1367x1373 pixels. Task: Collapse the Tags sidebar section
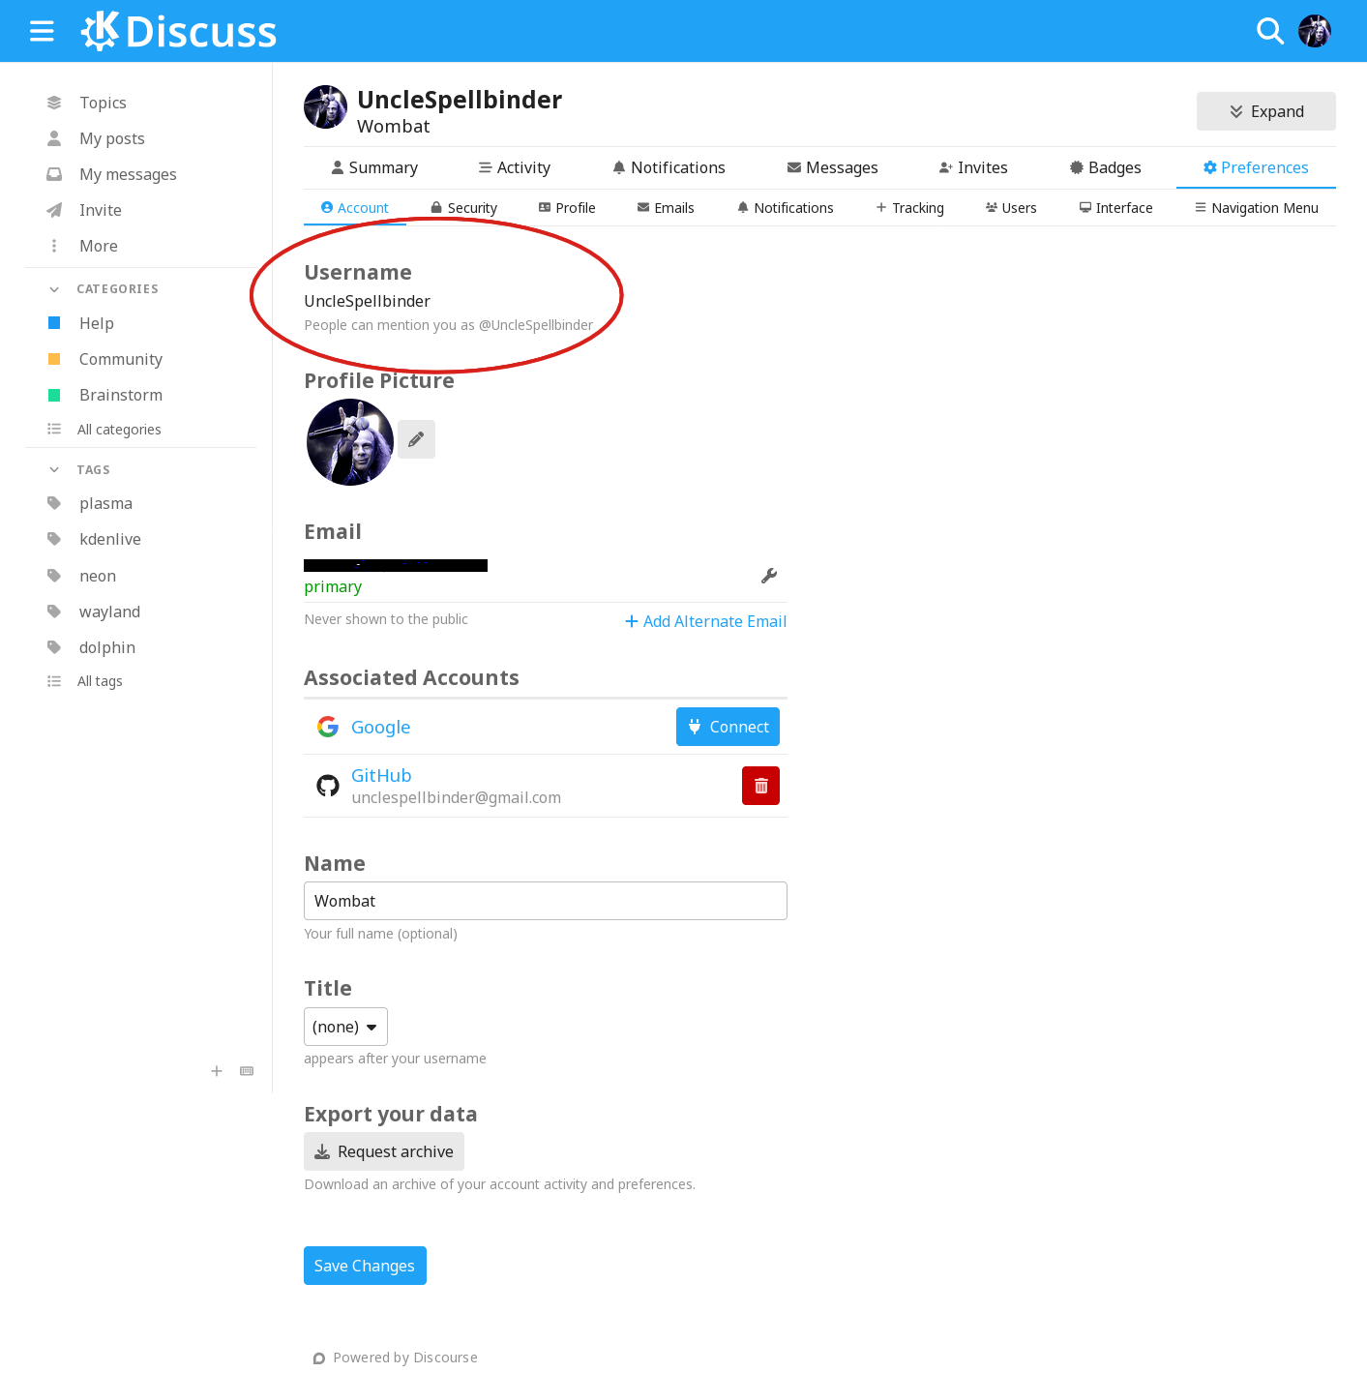click(x=55, y=470)
